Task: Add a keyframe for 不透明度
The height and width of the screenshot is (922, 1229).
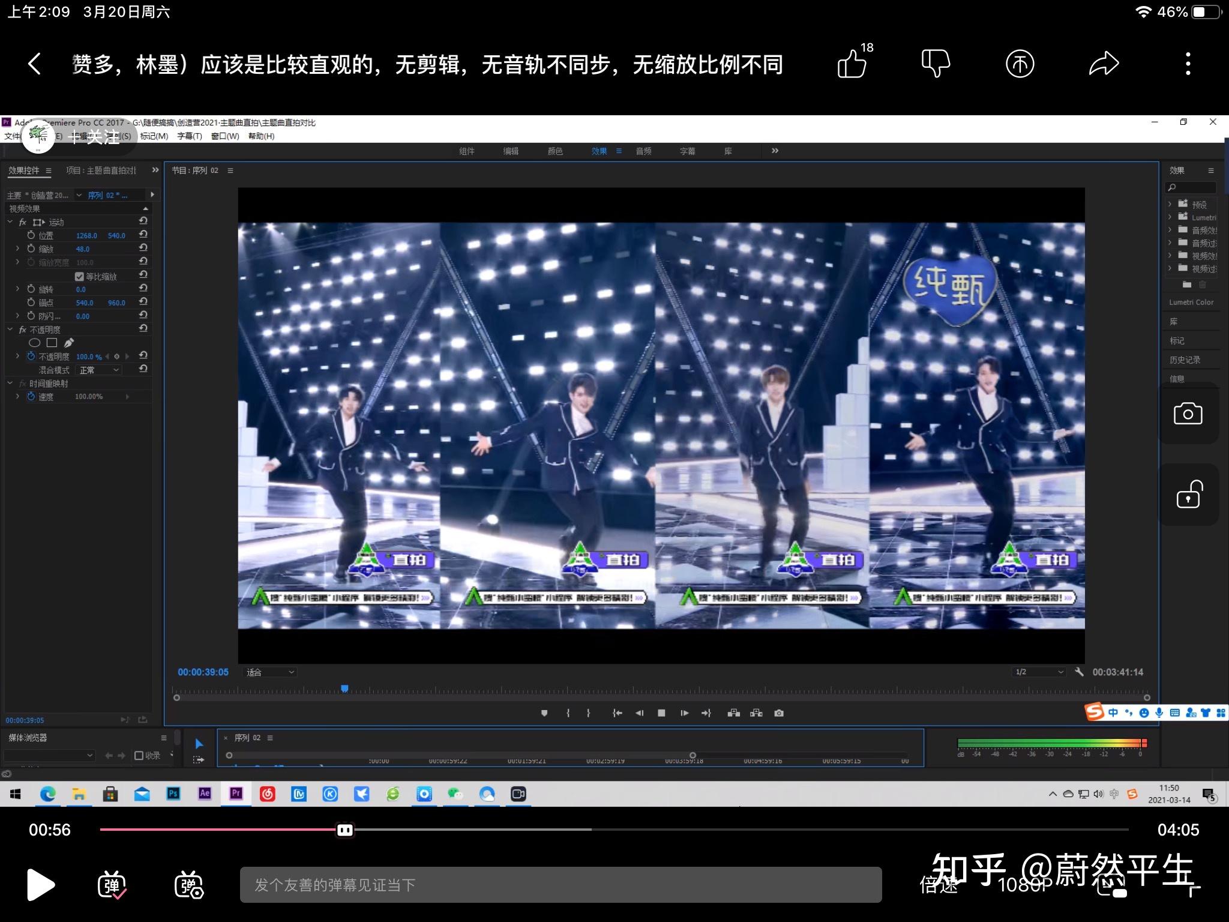Action: (117, 357)
